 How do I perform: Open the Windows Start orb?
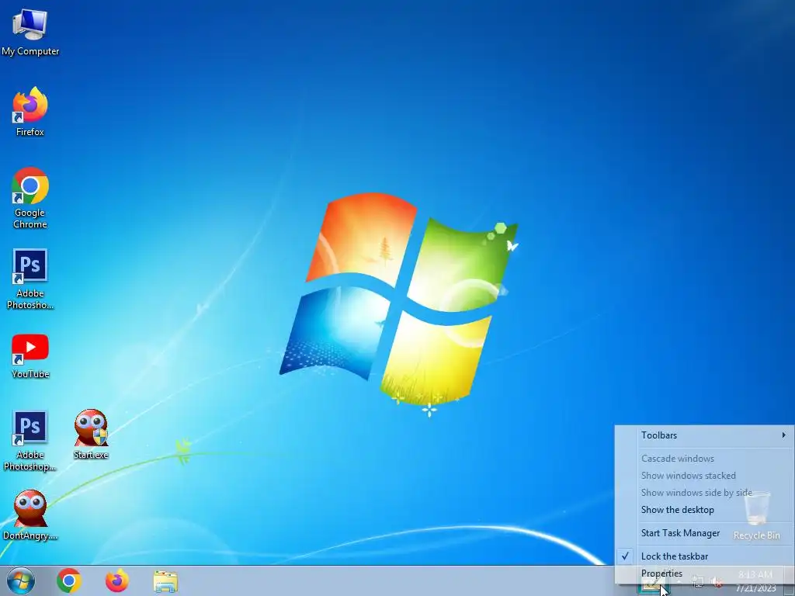(x=21, y=580)
